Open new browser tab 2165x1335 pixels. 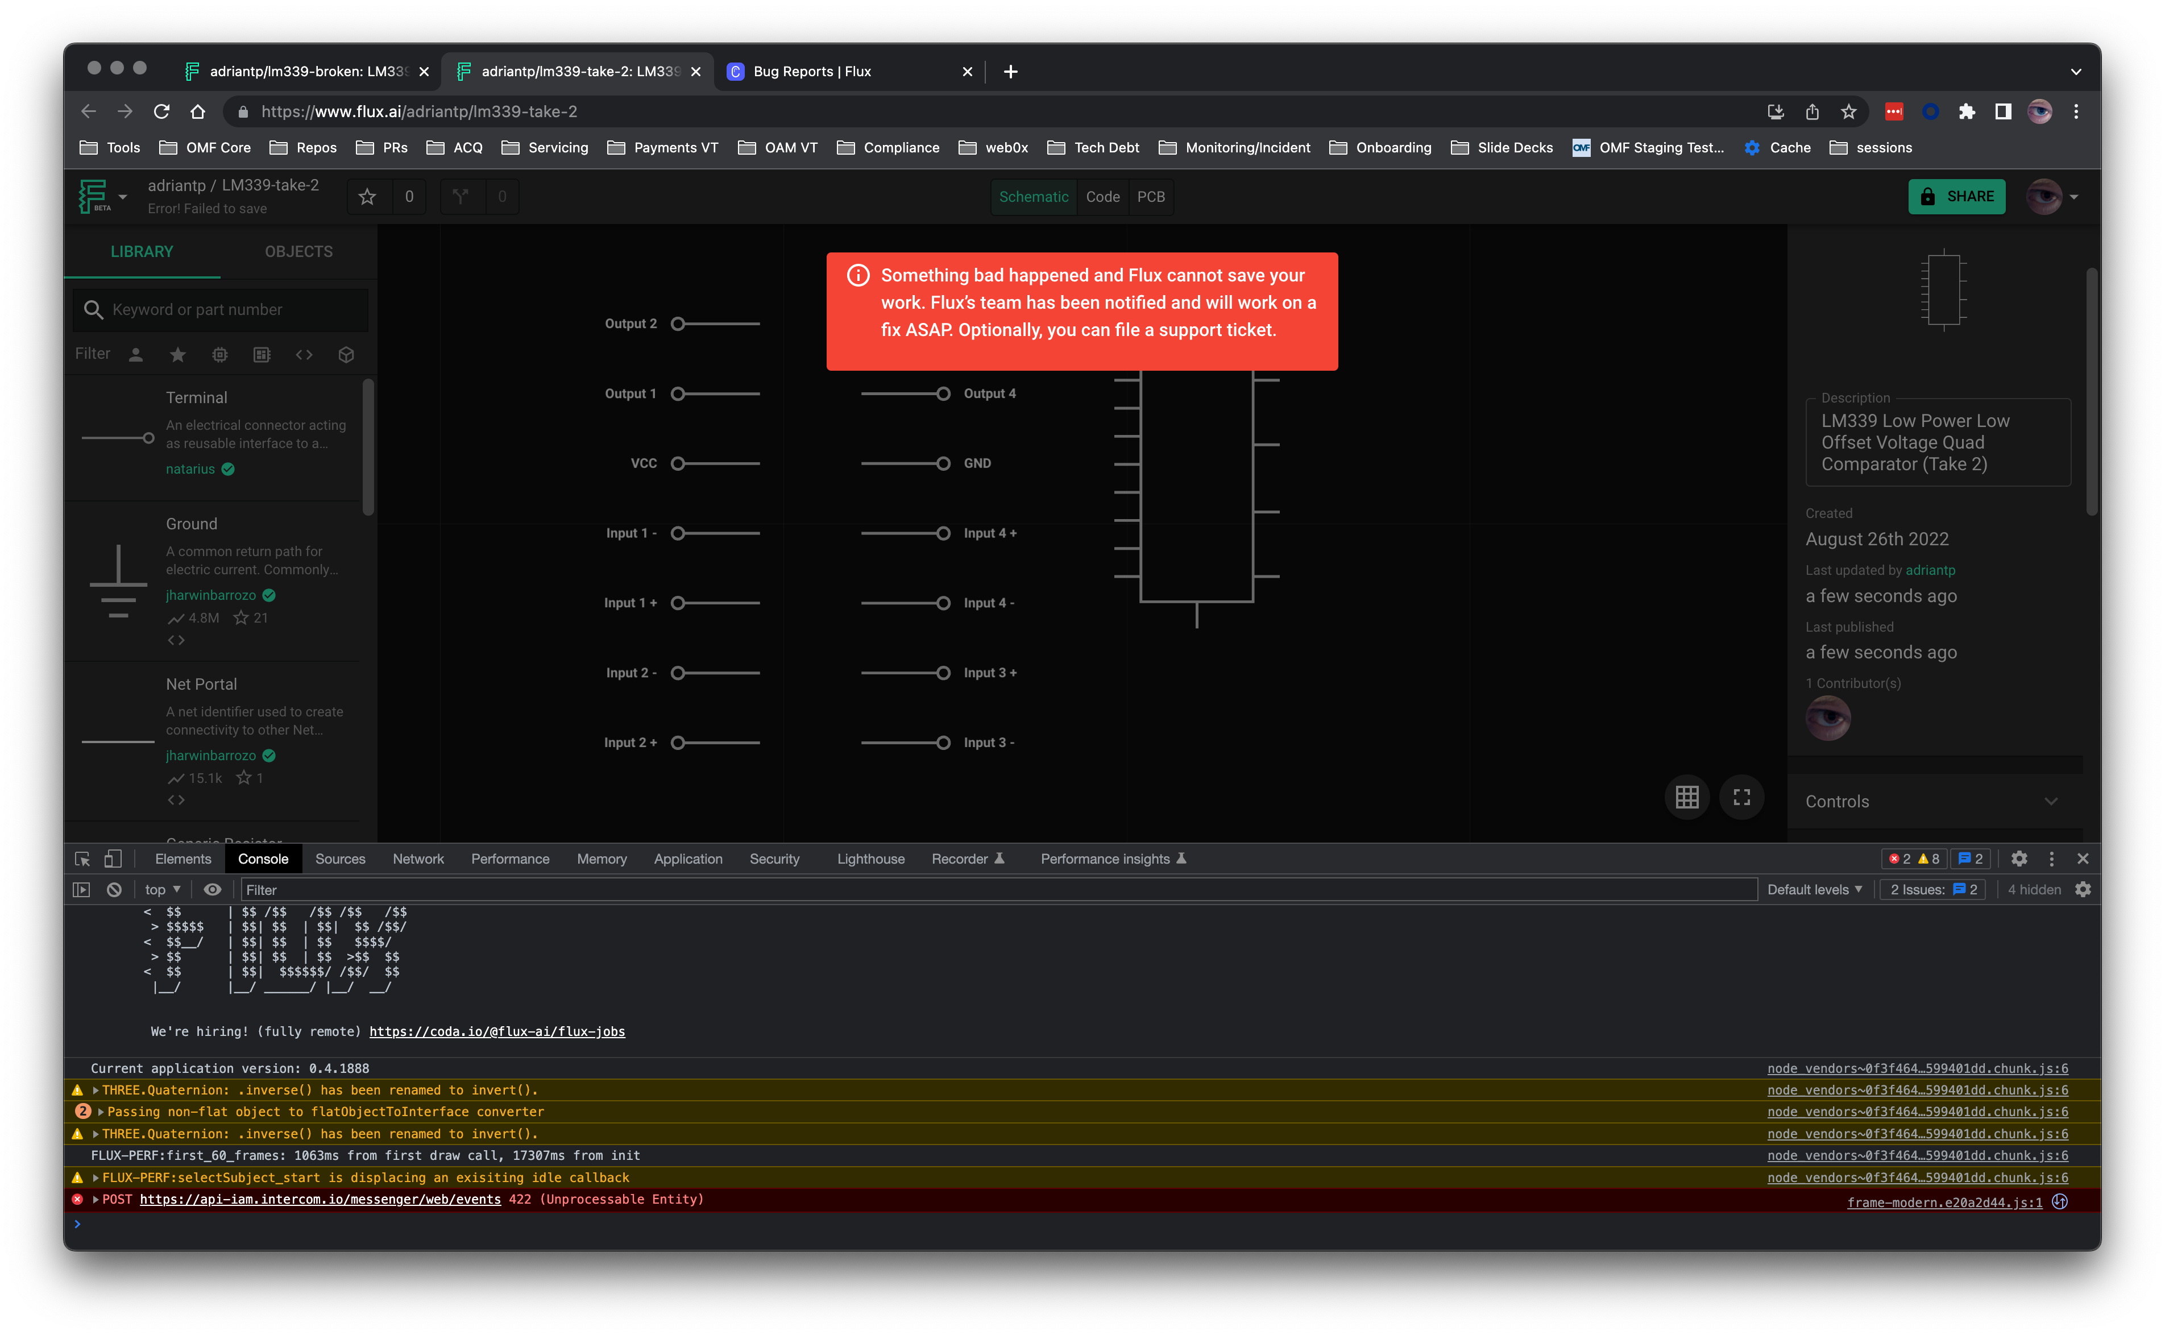point(1010,72)
